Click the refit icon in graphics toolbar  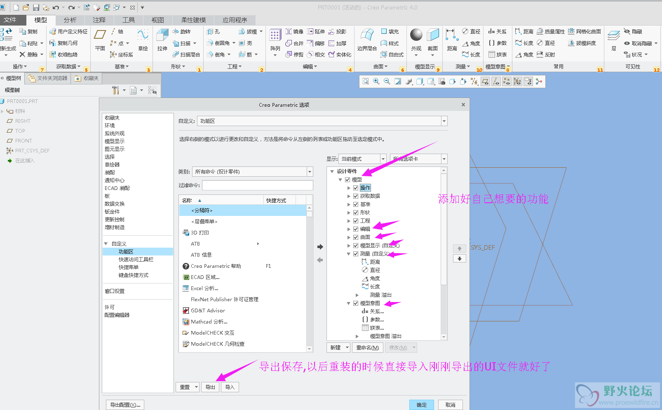pos(366,82)
